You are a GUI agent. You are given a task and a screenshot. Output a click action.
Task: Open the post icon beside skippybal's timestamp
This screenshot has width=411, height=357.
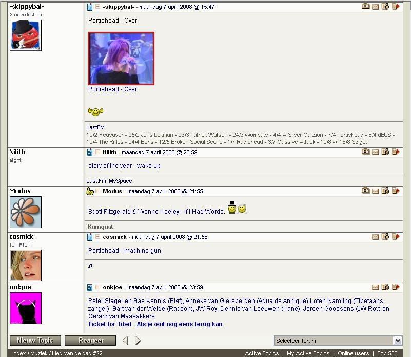(90, 7)
